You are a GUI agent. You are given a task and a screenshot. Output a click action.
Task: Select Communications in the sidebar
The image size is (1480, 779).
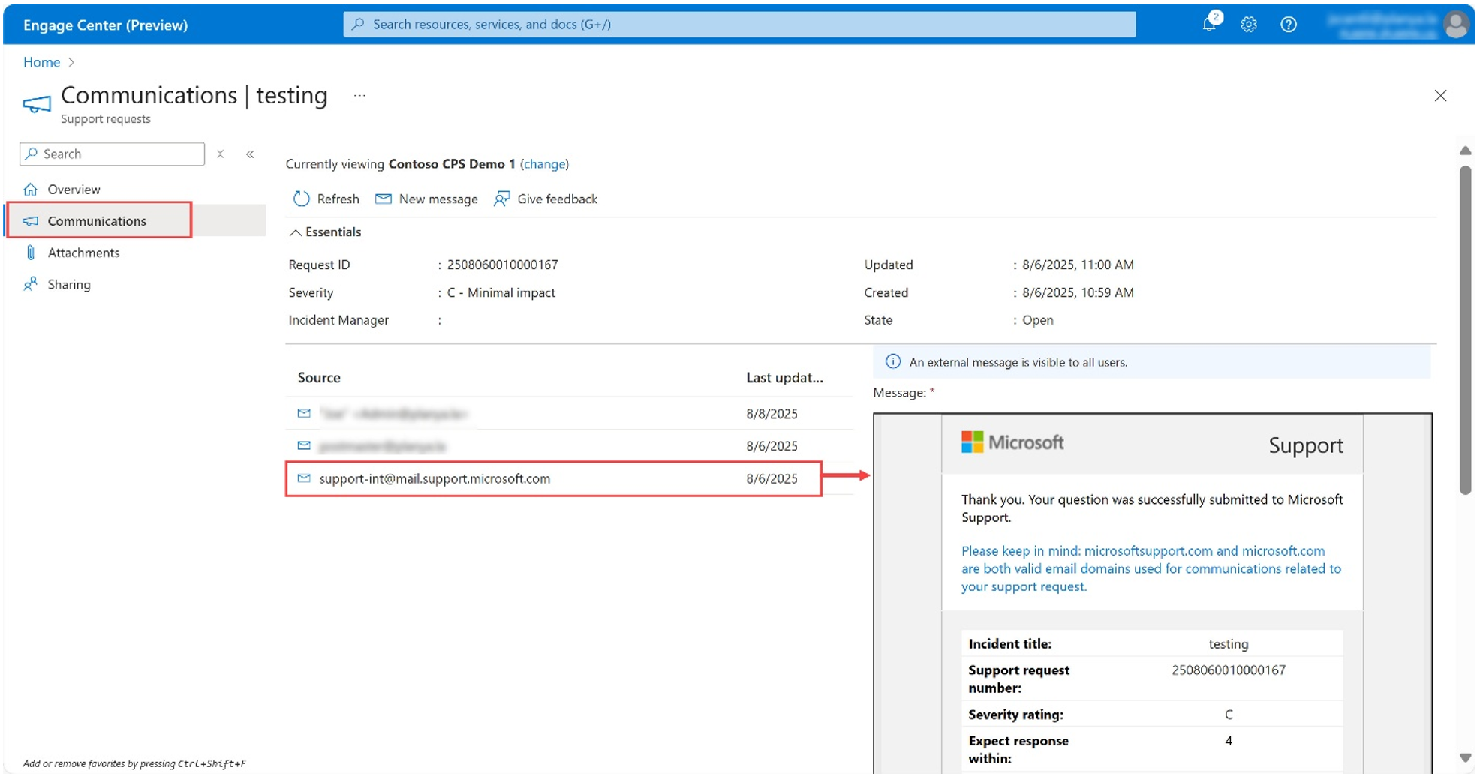click(x=135, y=220)
